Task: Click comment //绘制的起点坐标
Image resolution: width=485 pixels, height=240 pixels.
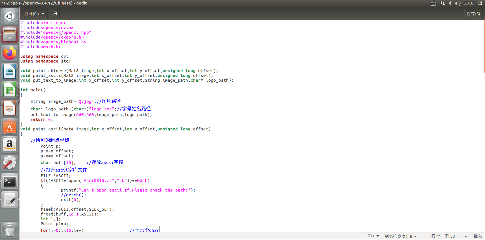Action: tap(50, 140)
